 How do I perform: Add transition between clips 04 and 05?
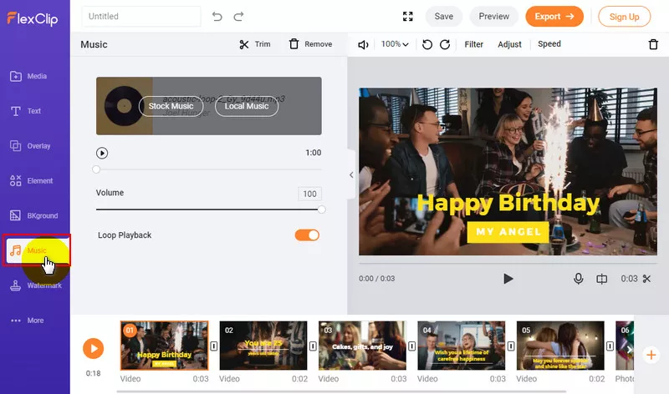point(511,346)
